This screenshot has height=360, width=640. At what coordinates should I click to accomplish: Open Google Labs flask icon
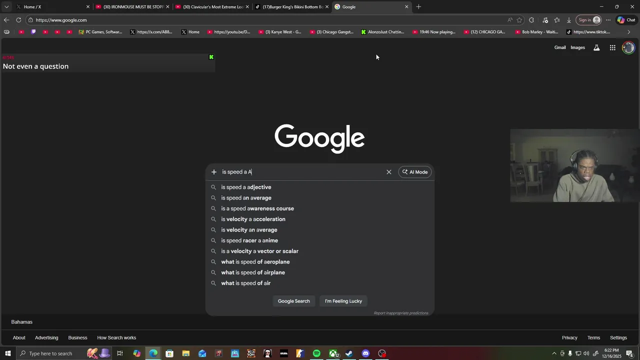point(596,47)
